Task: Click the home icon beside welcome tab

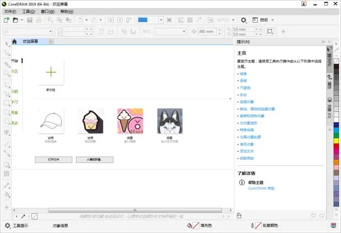Action: (14, 42)
